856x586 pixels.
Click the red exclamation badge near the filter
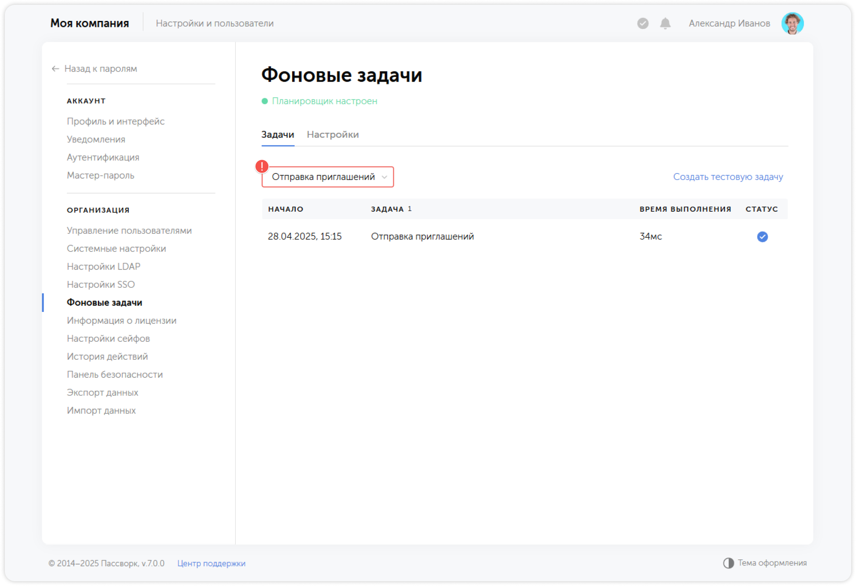[x=262, y=166]
